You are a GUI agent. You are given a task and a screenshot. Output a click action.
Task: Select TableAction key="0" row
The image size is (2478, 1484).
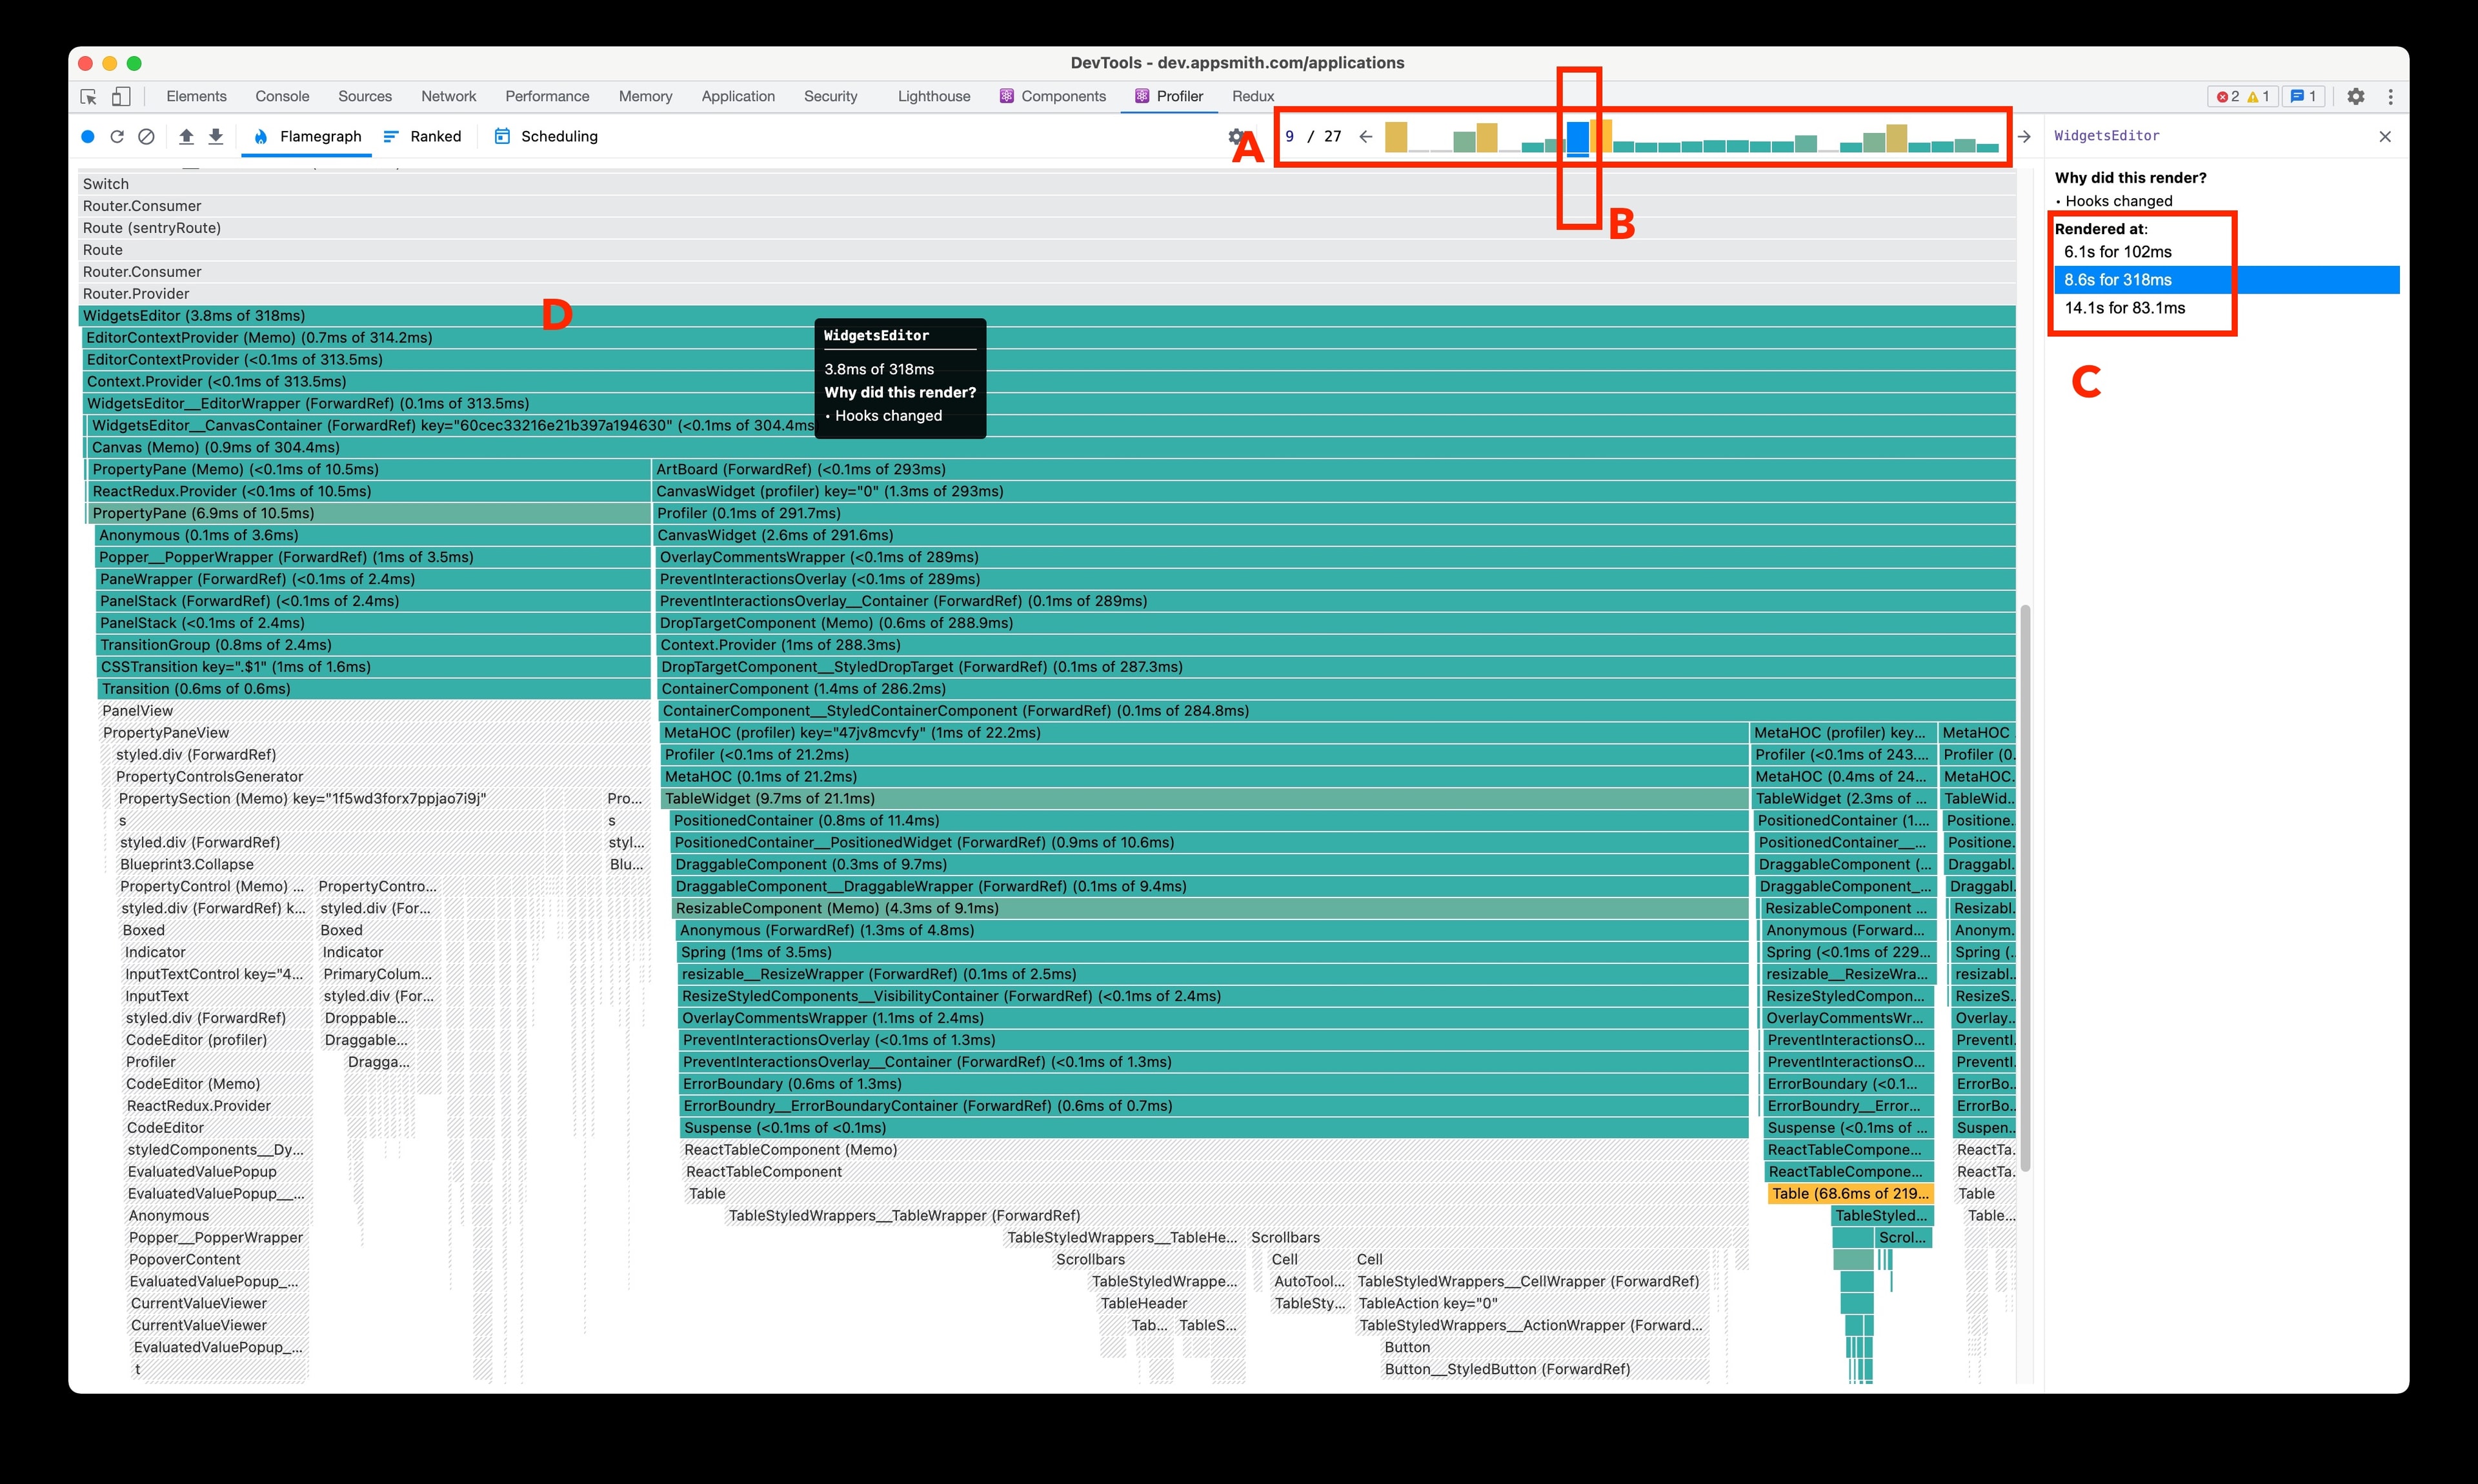[x=1532, y=1304]
